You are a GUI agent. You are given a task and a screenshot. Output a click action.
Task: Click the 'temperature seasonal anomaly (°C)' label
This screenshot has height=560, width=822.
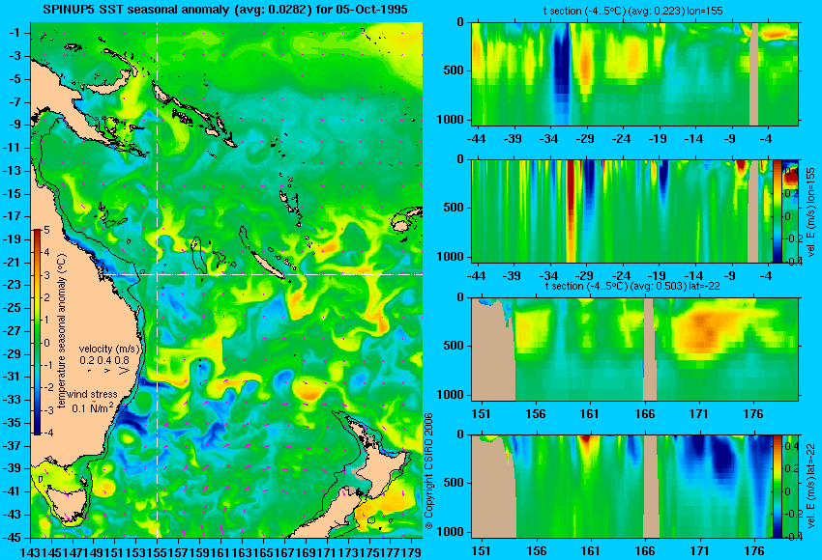62,331
